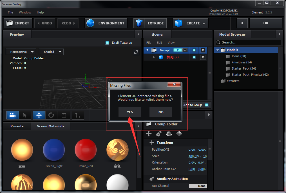Click NO in Missing Files dialog
The width and height of the screenshot is (286, 193).
click(161, 112)
